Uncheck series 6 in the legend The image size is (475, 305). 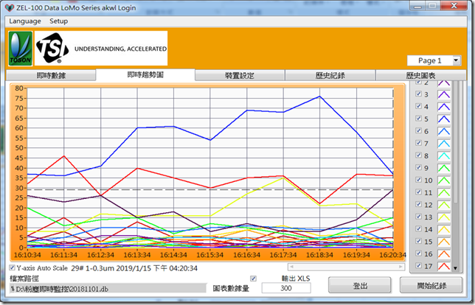419,131
